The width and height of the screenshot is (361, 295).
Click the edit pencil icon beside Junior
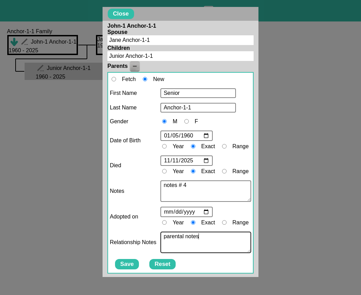click(x=41, y=68)
